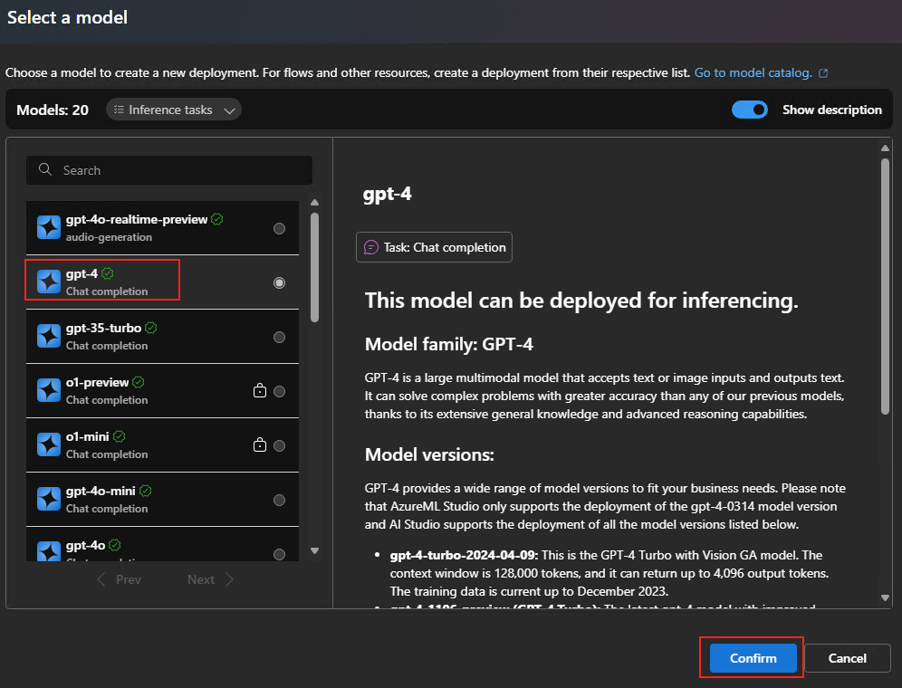The image size is (902, 688).
Task: Click the gpt-4o-mini model name
Action: click(x=101, y=491)
